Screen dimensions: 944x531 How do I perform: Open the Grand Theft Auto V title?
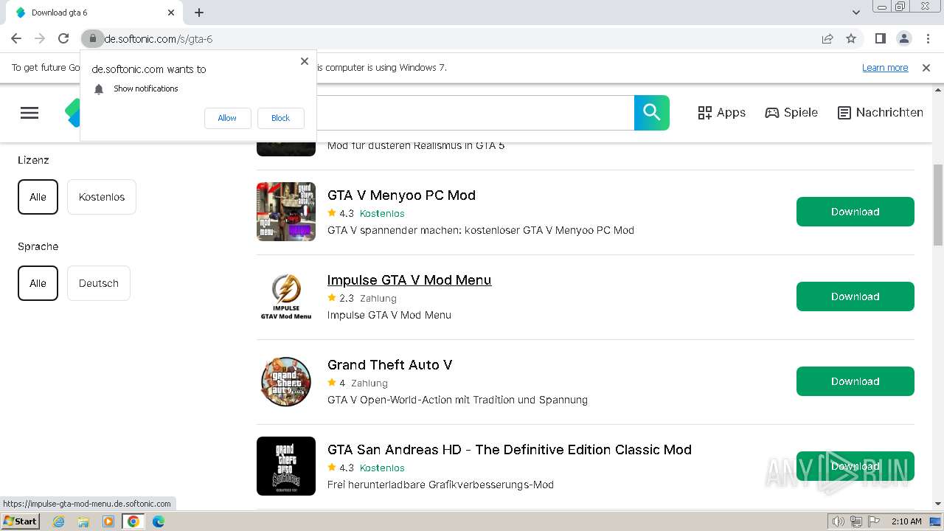[x=389, y=365]
